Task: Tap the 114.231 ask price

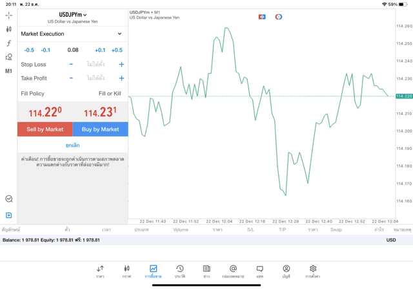Action: coord(101,112)
